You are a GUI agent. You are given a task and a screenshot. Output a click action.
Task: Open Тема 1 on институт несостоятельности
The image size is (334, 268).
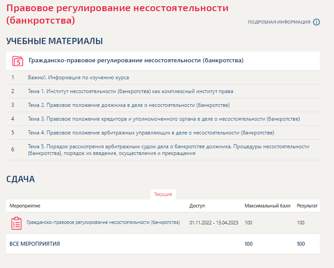(x=130, y=91)
